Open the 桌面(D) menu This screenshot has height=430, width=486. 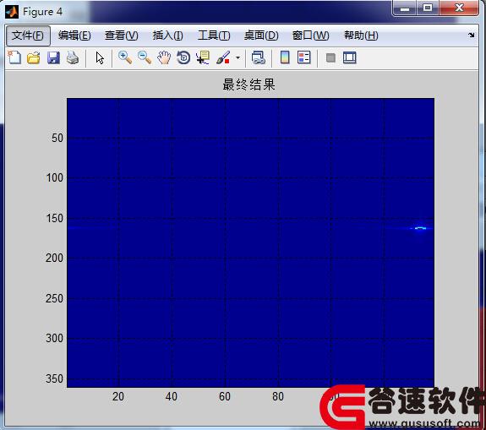[261, 35]
